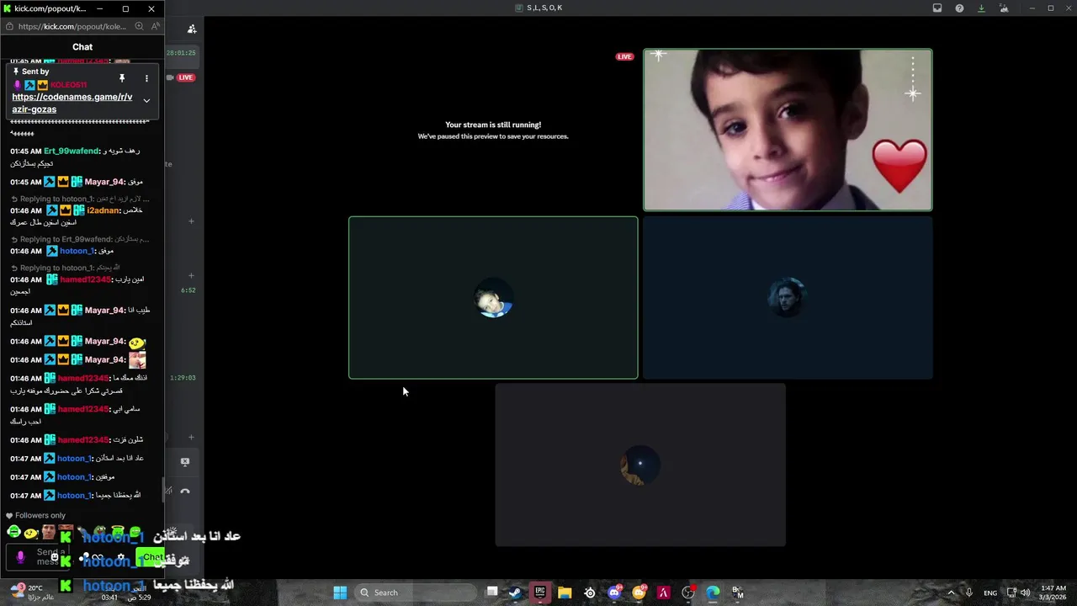Screen dimensions: 1077x606
Task: Click Discord download update icon
Action: pyautogui.click(x=981, y=8)
